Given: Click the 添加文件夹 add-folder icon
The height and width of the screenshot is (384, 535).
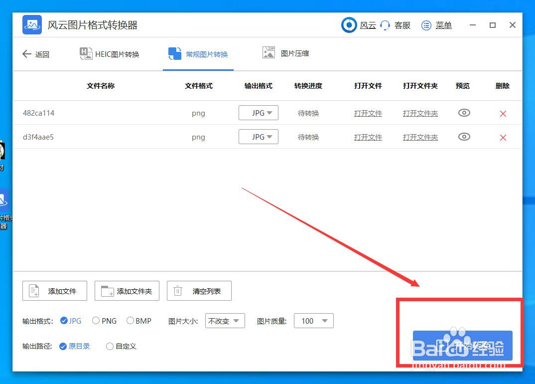Looking at the screenshot, I should [x=107, y=291].
